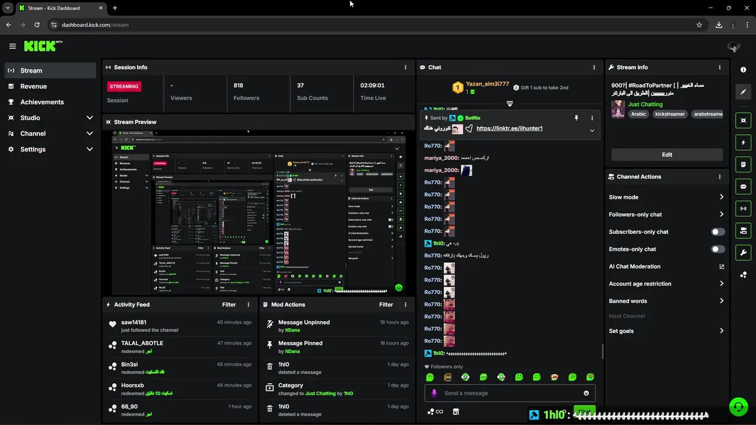Image resolution: width=756 pixels, height=425 pixels.
Task: Open the Session Info panel three-dot menu
Action: [405, 67]
